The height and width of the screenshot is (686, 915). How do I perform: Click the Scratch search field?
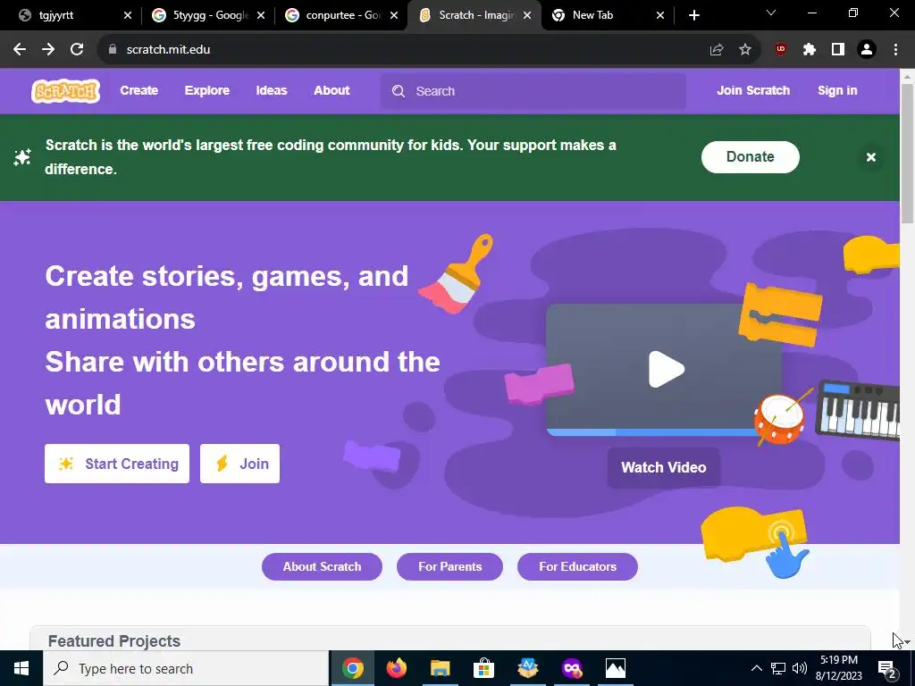click(533, 91)
